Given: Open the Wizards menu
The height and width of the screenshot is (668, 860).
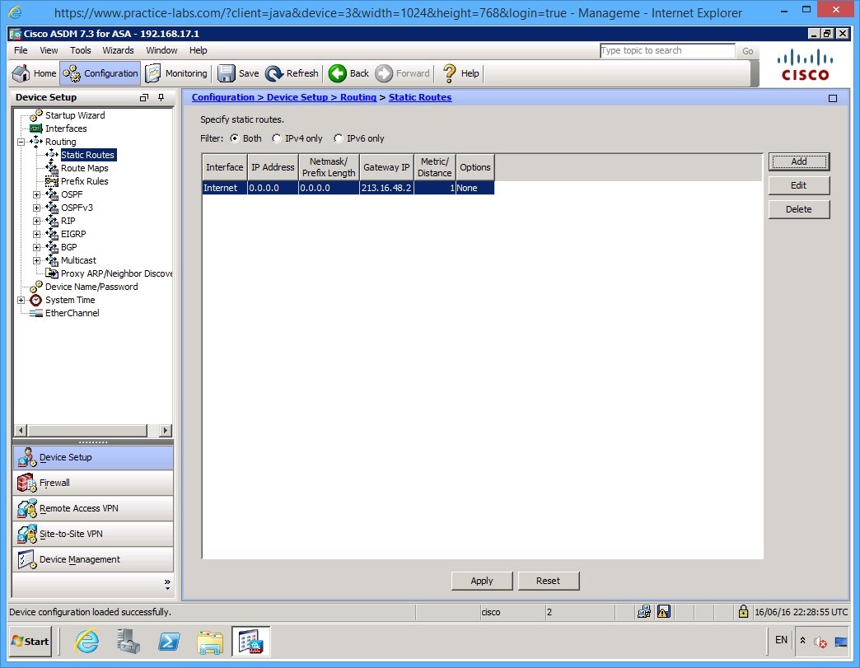Looking at the screenshot, I should point(118,50).
